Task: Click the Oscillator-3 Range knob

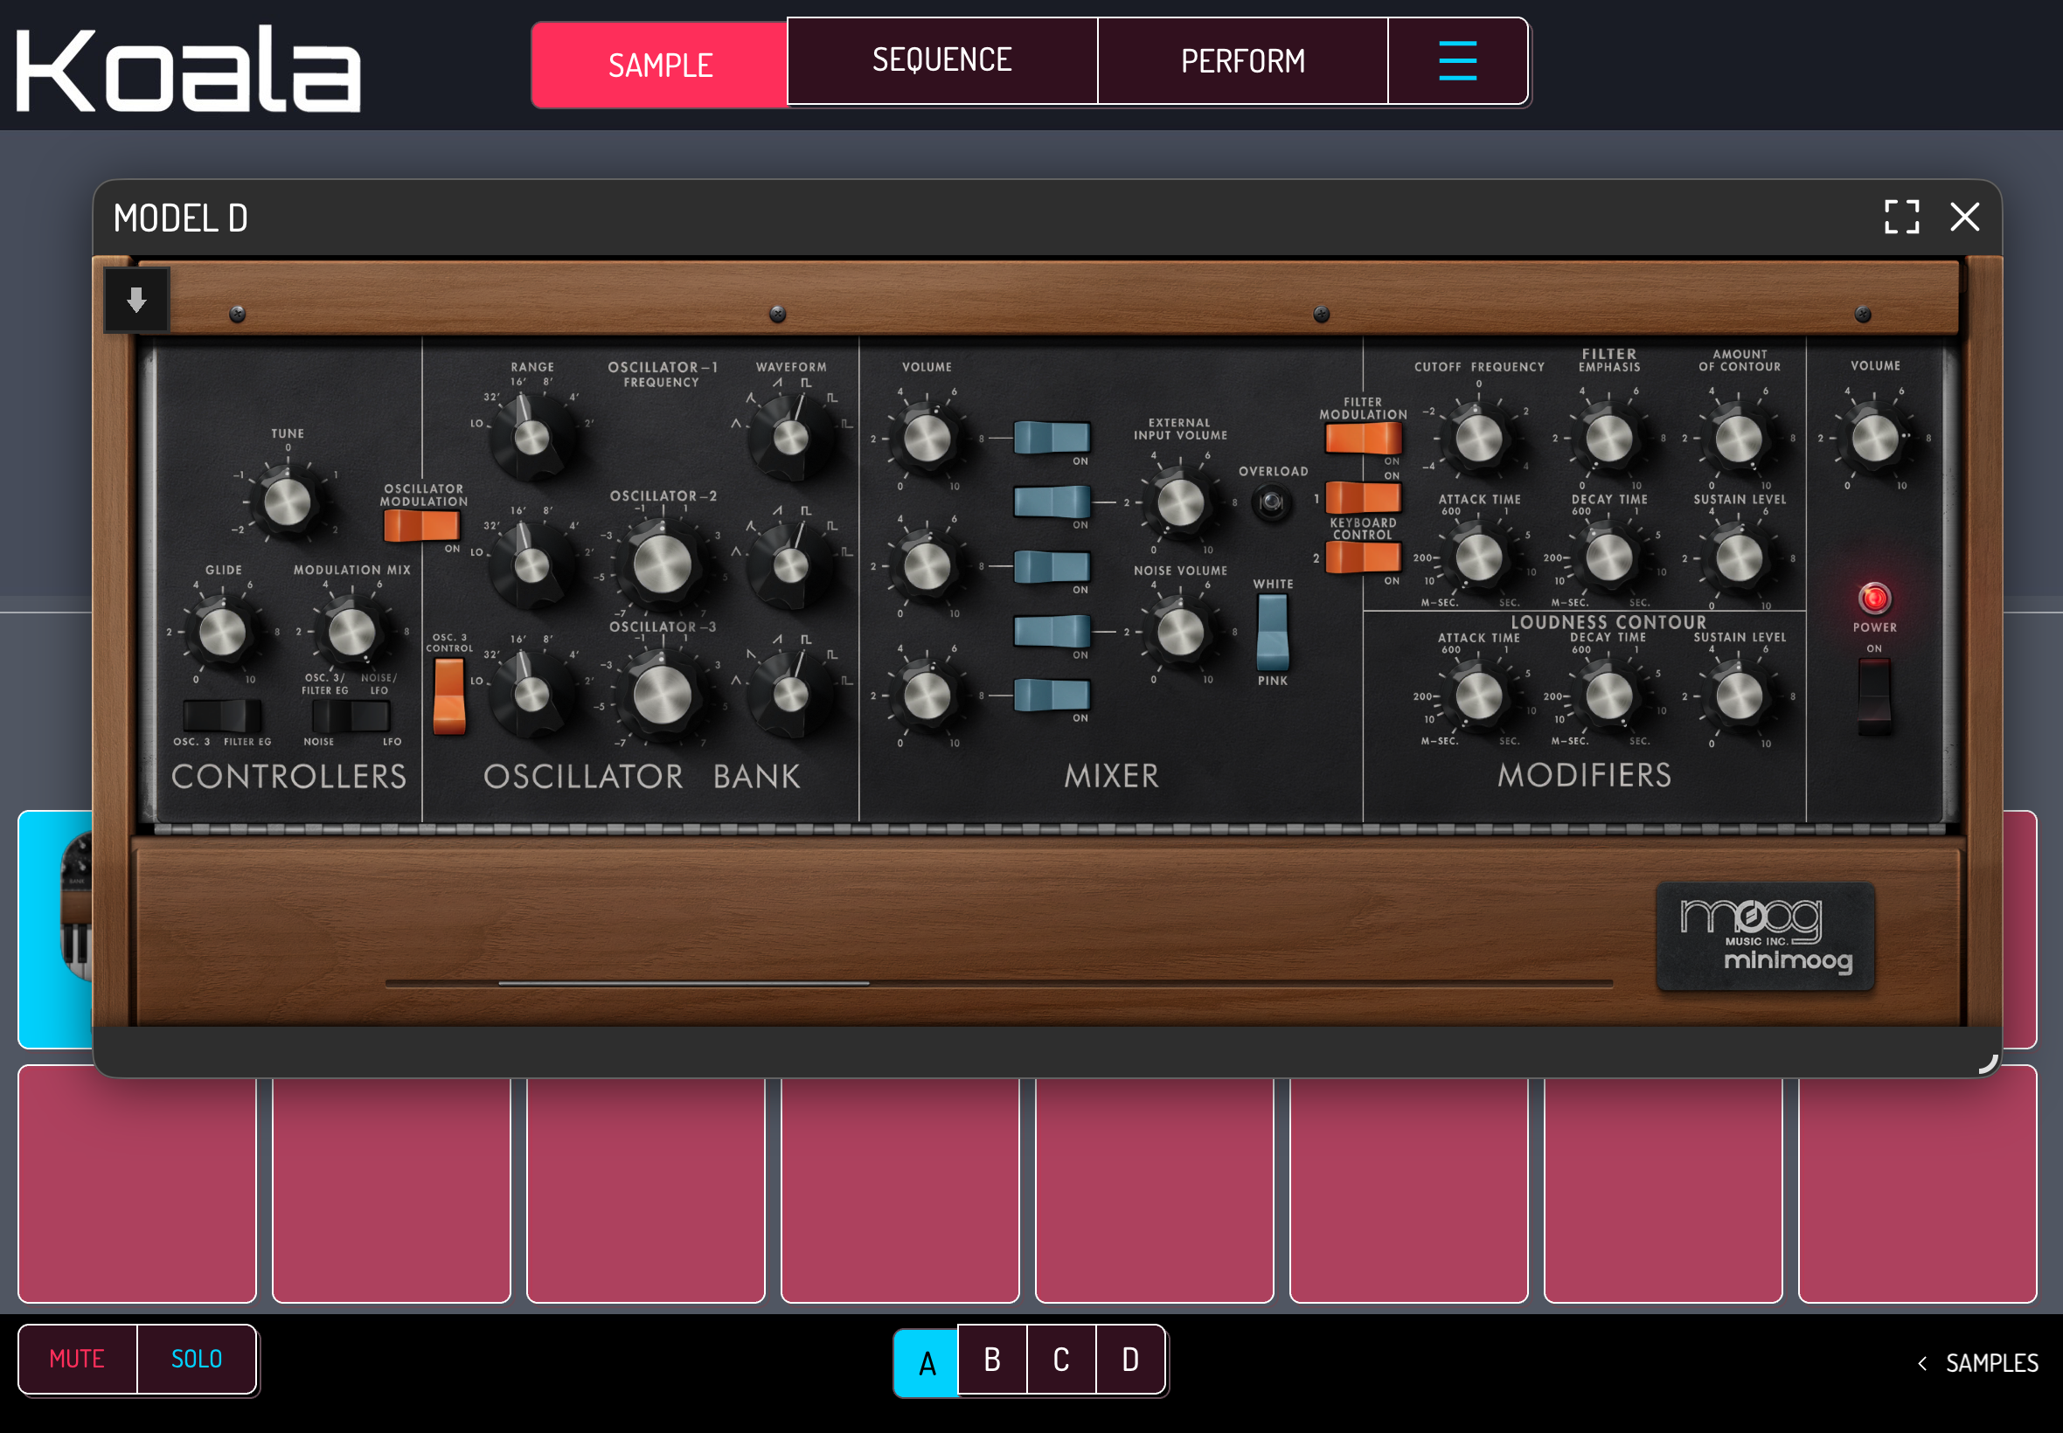Action: 531,694
